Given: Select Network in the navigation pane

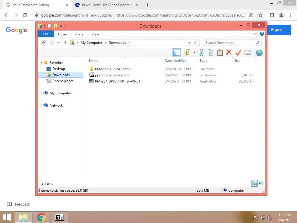Looking at the screenshot, I should (x=56, y=105).
